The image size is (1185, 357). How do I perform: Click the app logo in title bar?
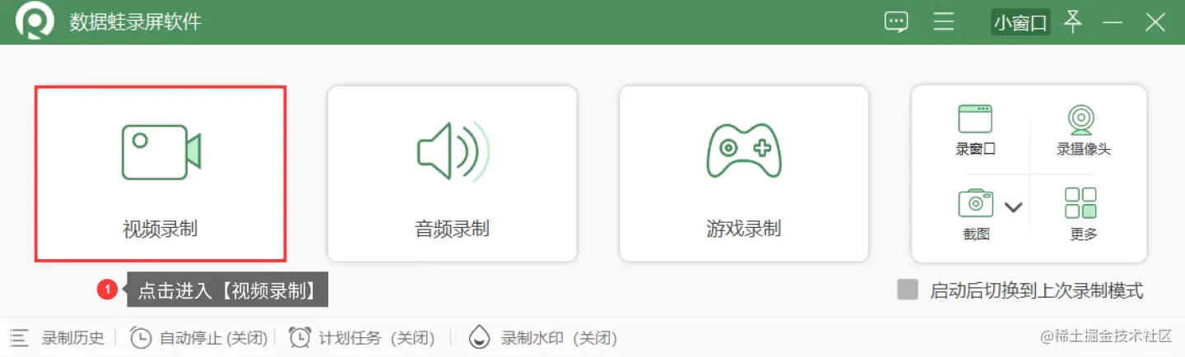(35, 22)
